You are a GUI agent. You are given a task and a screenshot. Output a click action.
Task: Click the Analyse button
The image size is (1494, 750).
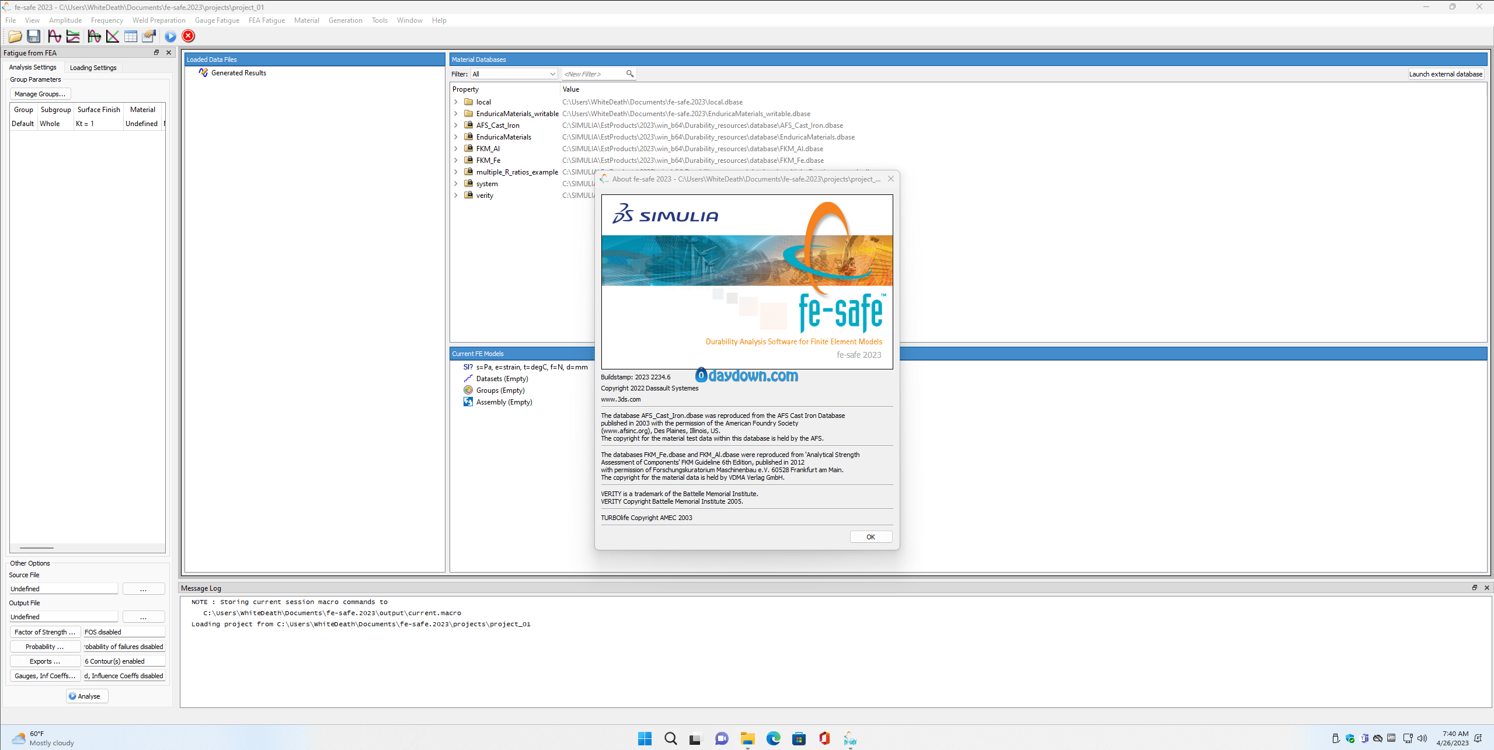87,696
